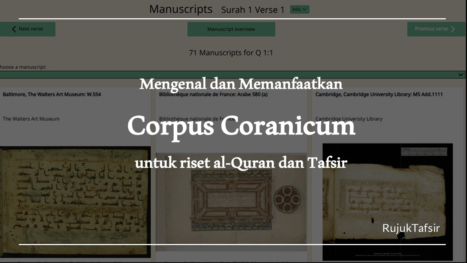The width and height of the screenshot is (467, 263).
Task: Click the left chevron icon on Next verse
Action: [14, 29]
